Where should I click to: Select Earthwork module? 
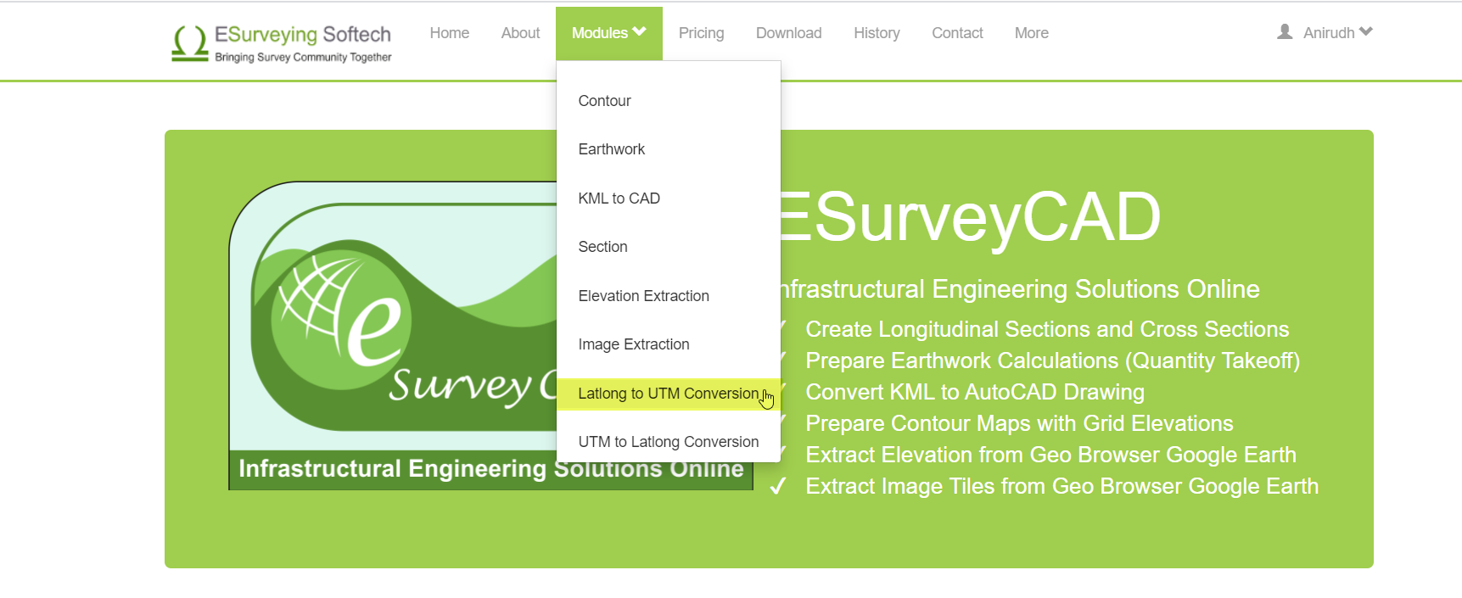[669, 149]
